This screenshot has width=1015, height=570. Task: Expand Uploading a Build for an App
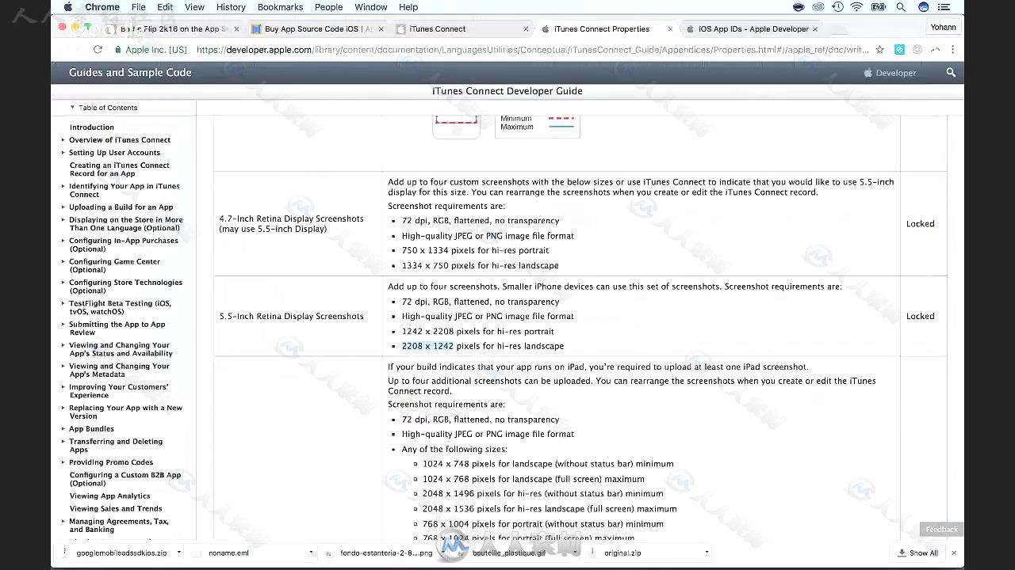63,207
